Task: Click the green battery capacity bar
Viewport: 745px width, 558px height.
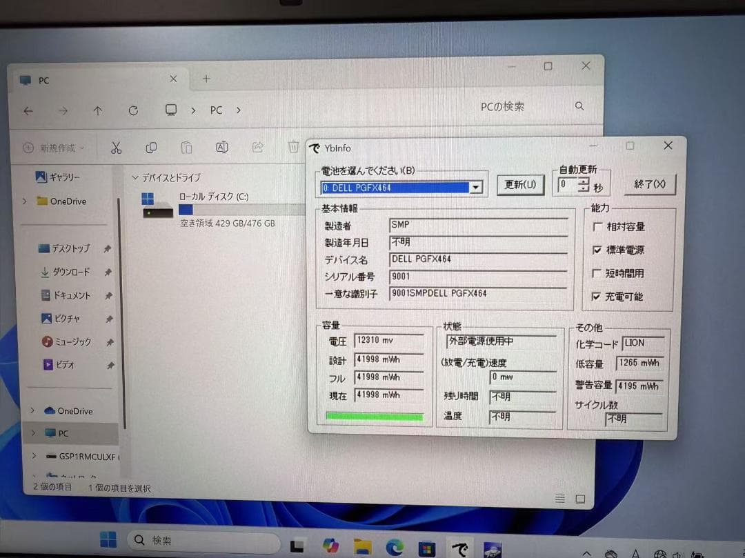Action: (375, 416)
